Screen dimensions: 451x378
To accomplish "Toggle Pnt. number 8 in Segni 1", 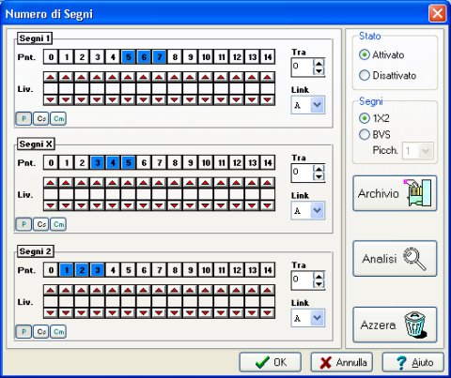I will [175, 57].
